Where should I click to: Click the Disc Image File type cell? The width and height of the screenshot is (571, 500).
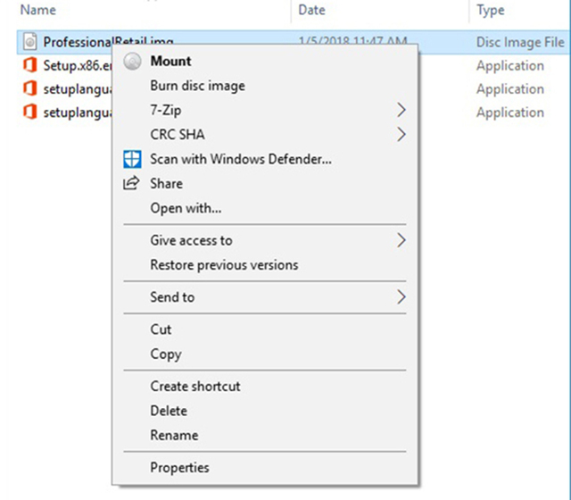(x=520, y=42)
